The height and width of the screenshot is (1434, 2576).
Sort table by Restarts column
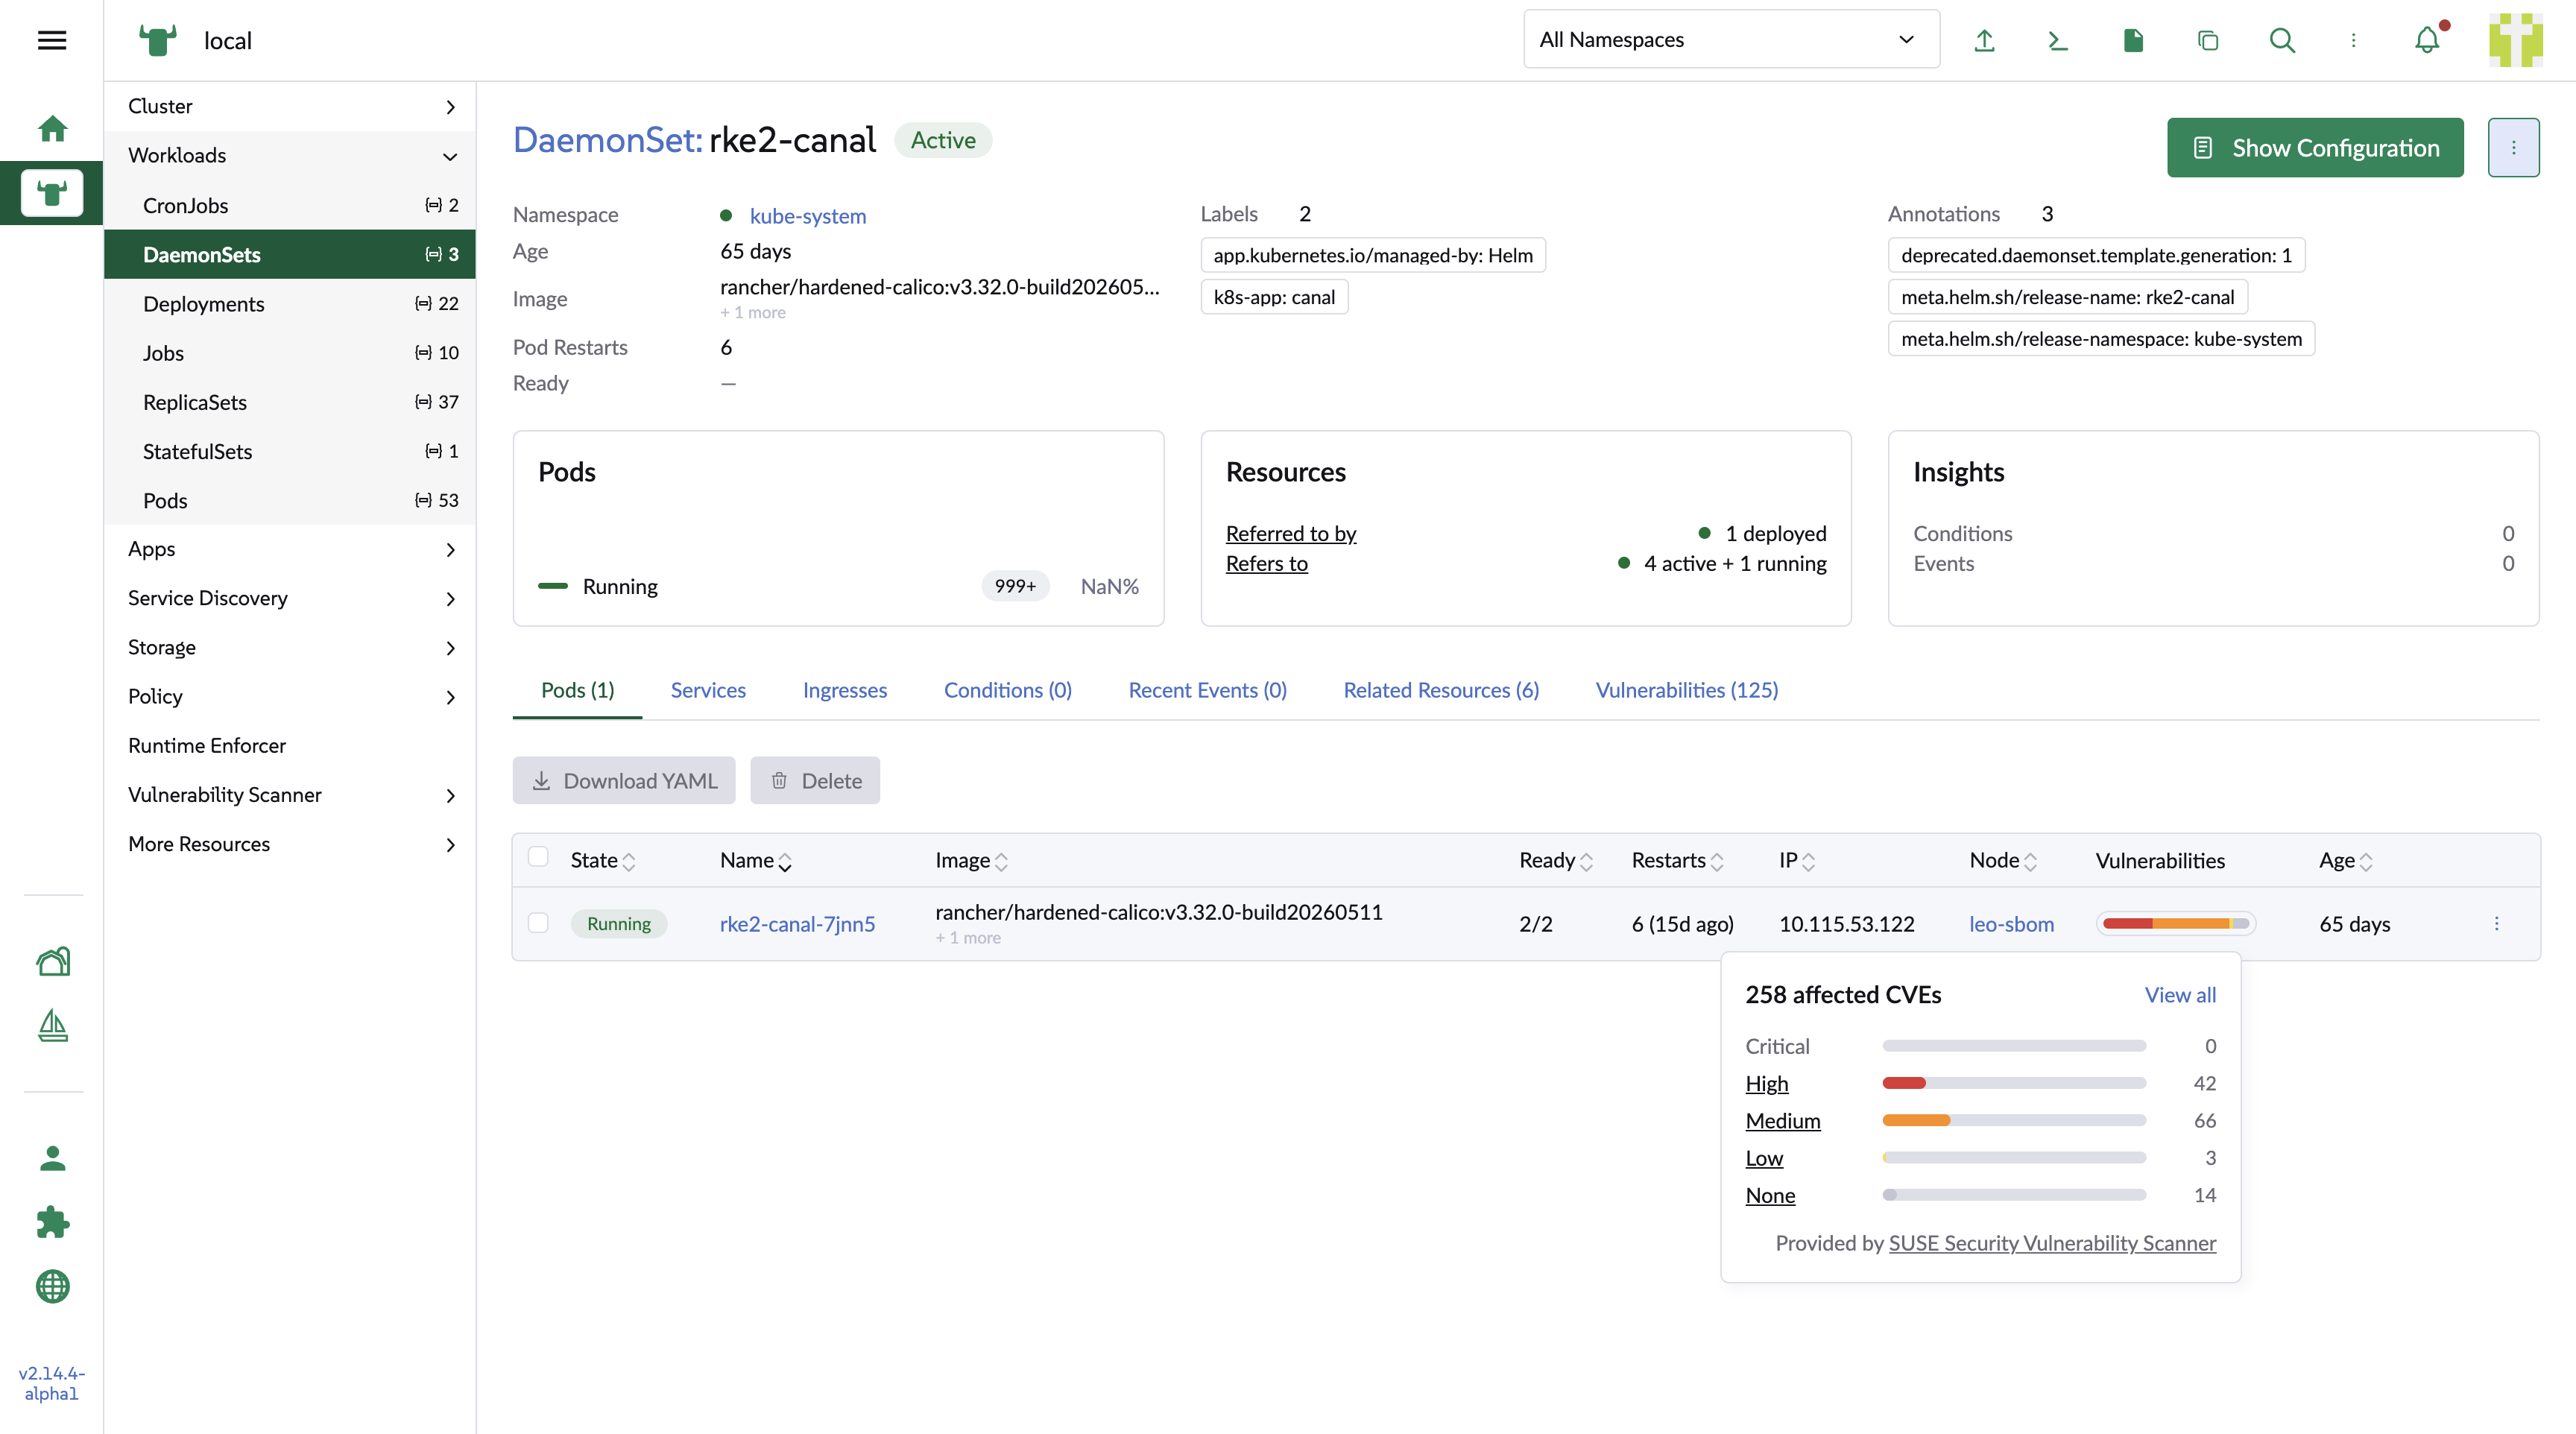[1678, 860]
